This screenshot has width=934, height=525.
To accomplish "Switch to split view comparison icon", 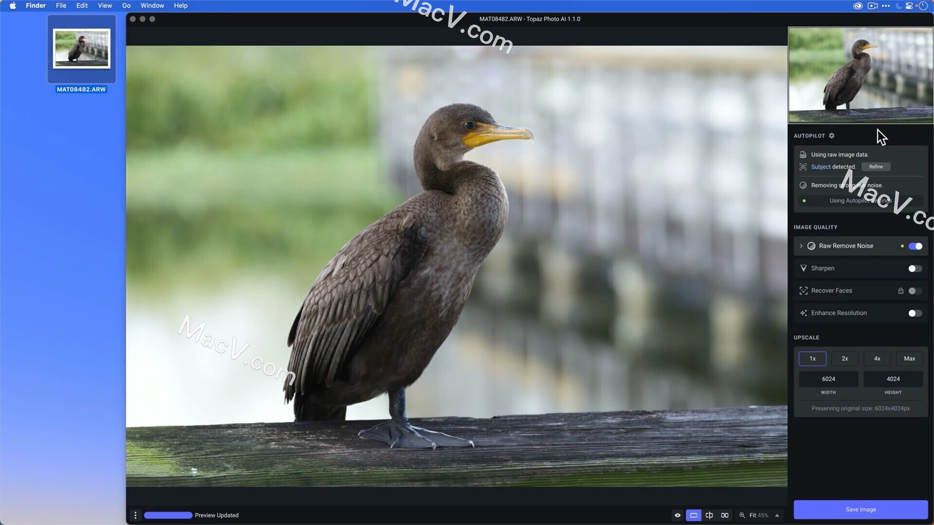I will tap(709, 515).
